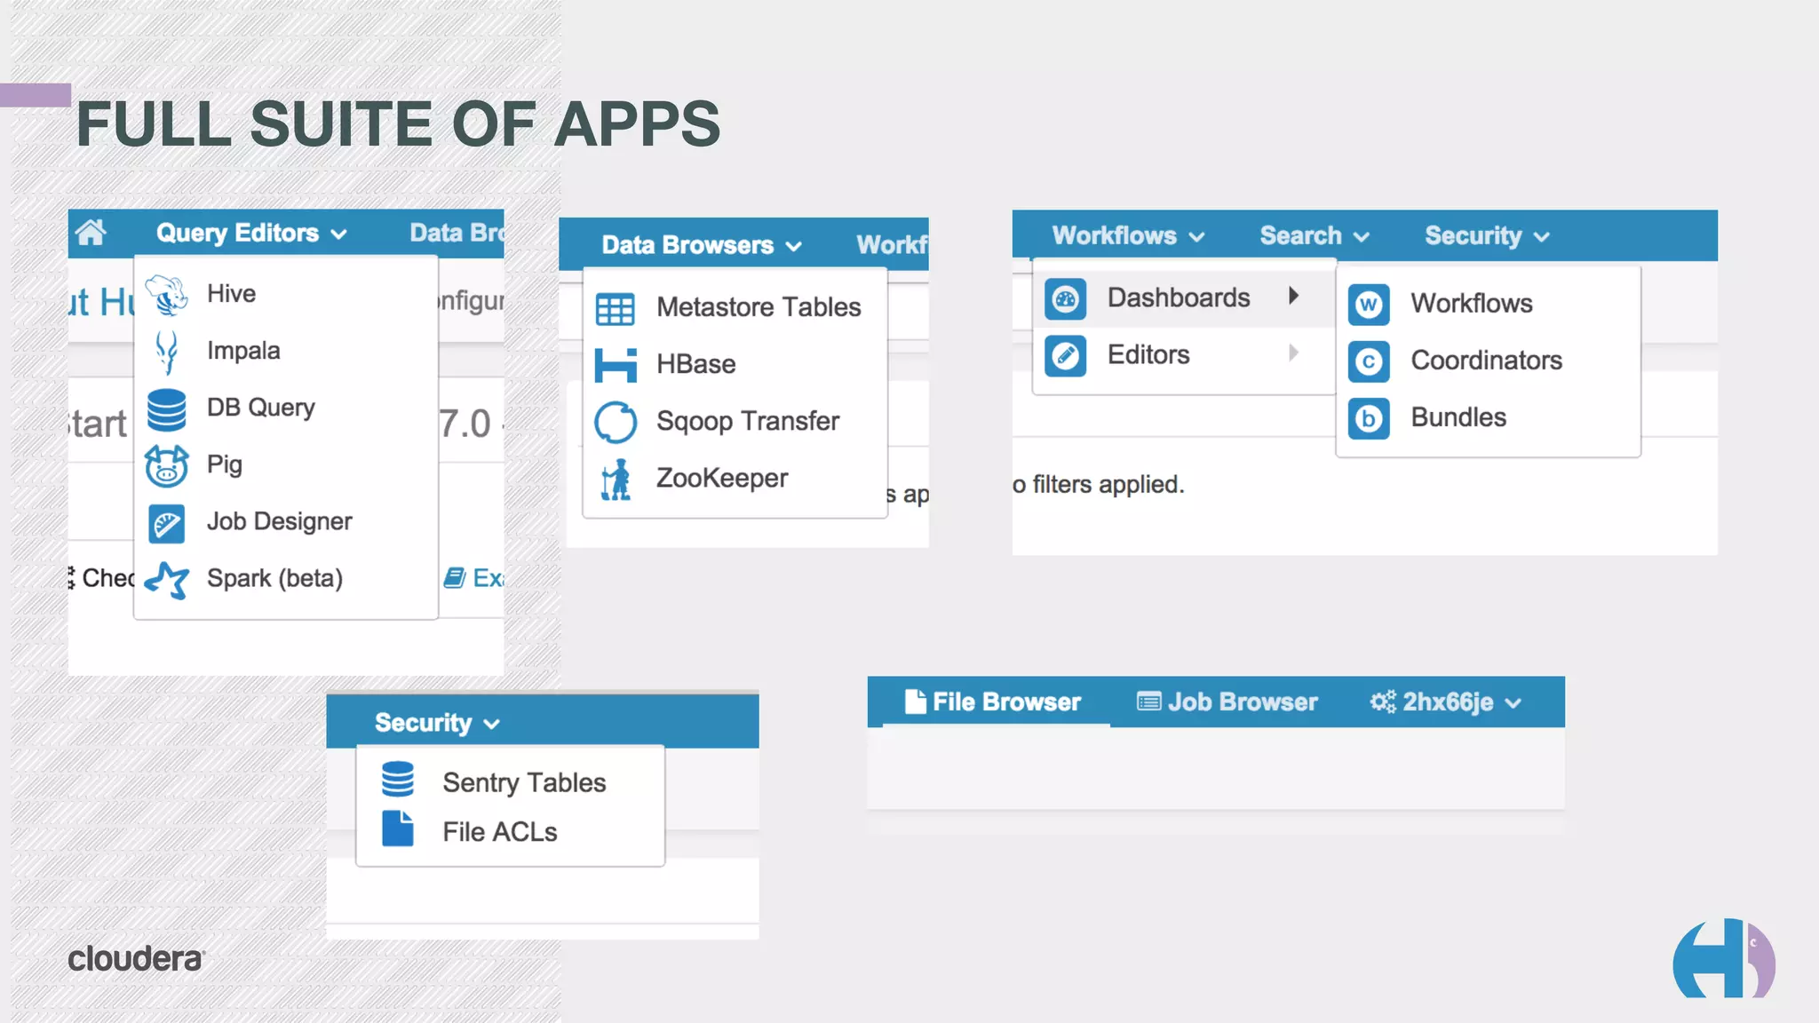Select ZooKeeper menu entry

tap(735, 478)
